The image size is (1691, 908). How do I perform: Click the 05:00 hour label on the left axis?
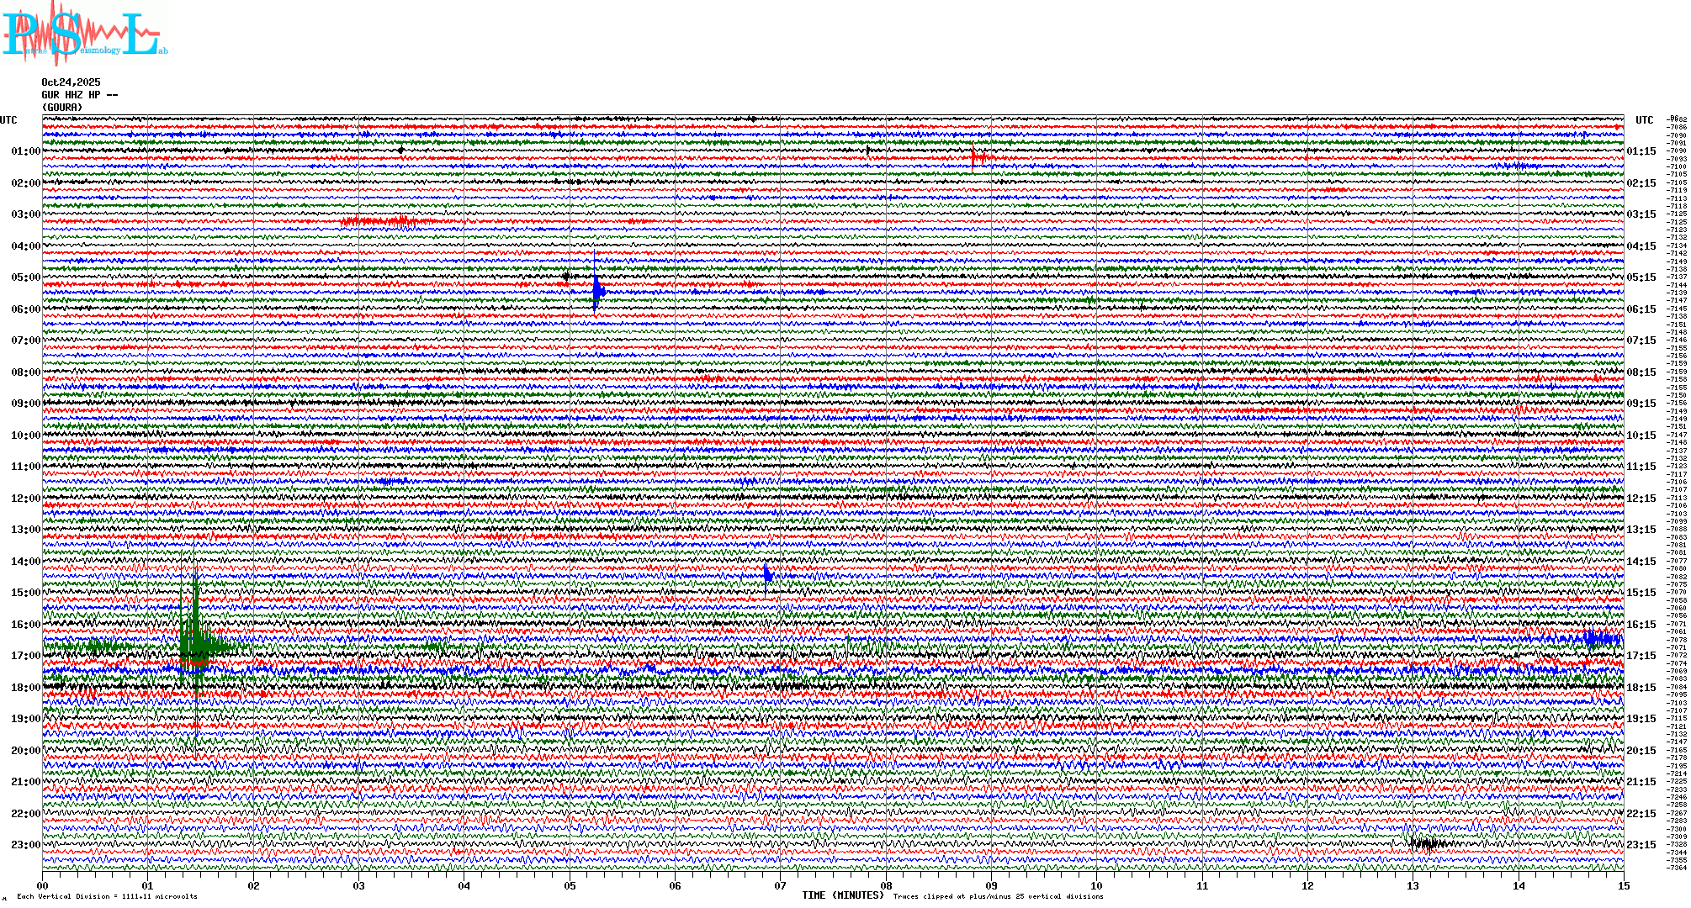[x=25, y=277]
